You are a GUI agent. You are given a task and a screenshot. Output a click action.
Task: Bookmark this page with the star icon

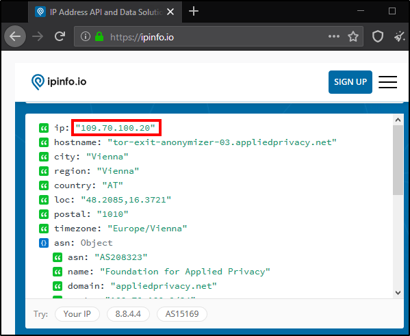pos(353,36)
